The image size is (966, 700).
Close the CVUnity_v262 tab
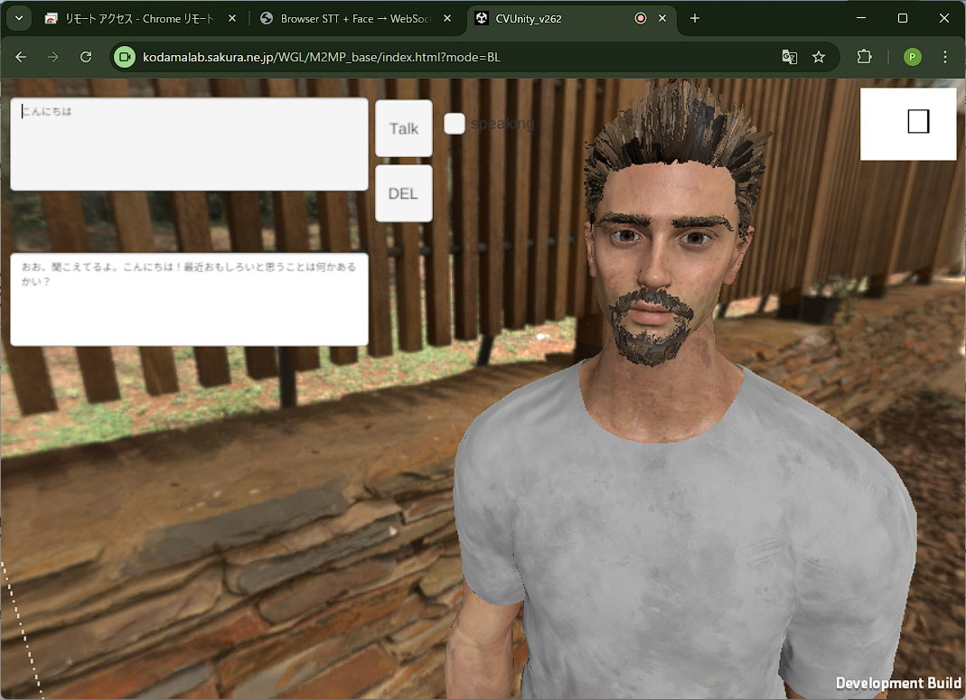tap(662, 18)
